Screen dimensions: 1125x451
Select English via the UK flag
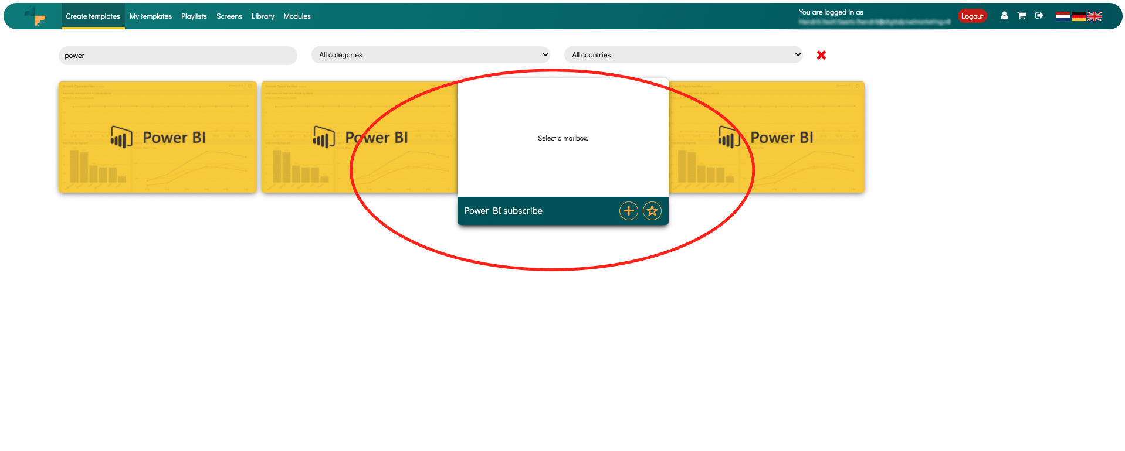coord(1094,16)
